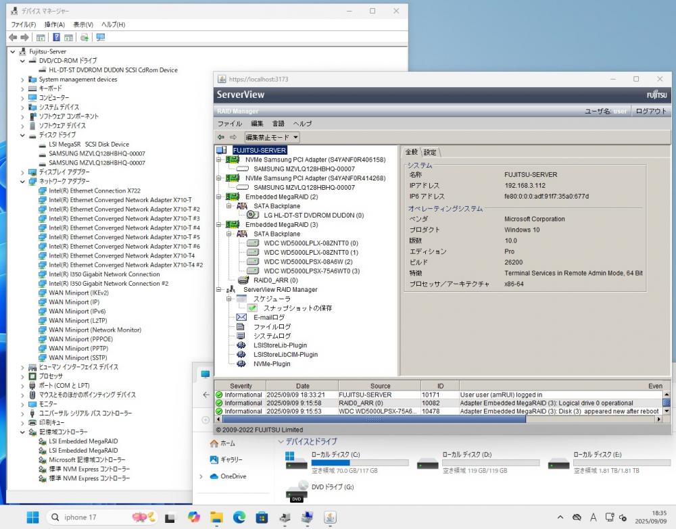Click the LG HL-DT-ST DVDROM disc icon
Viewport: 676px width, 529px height.
pyautogui.click(x=252, y=215)
